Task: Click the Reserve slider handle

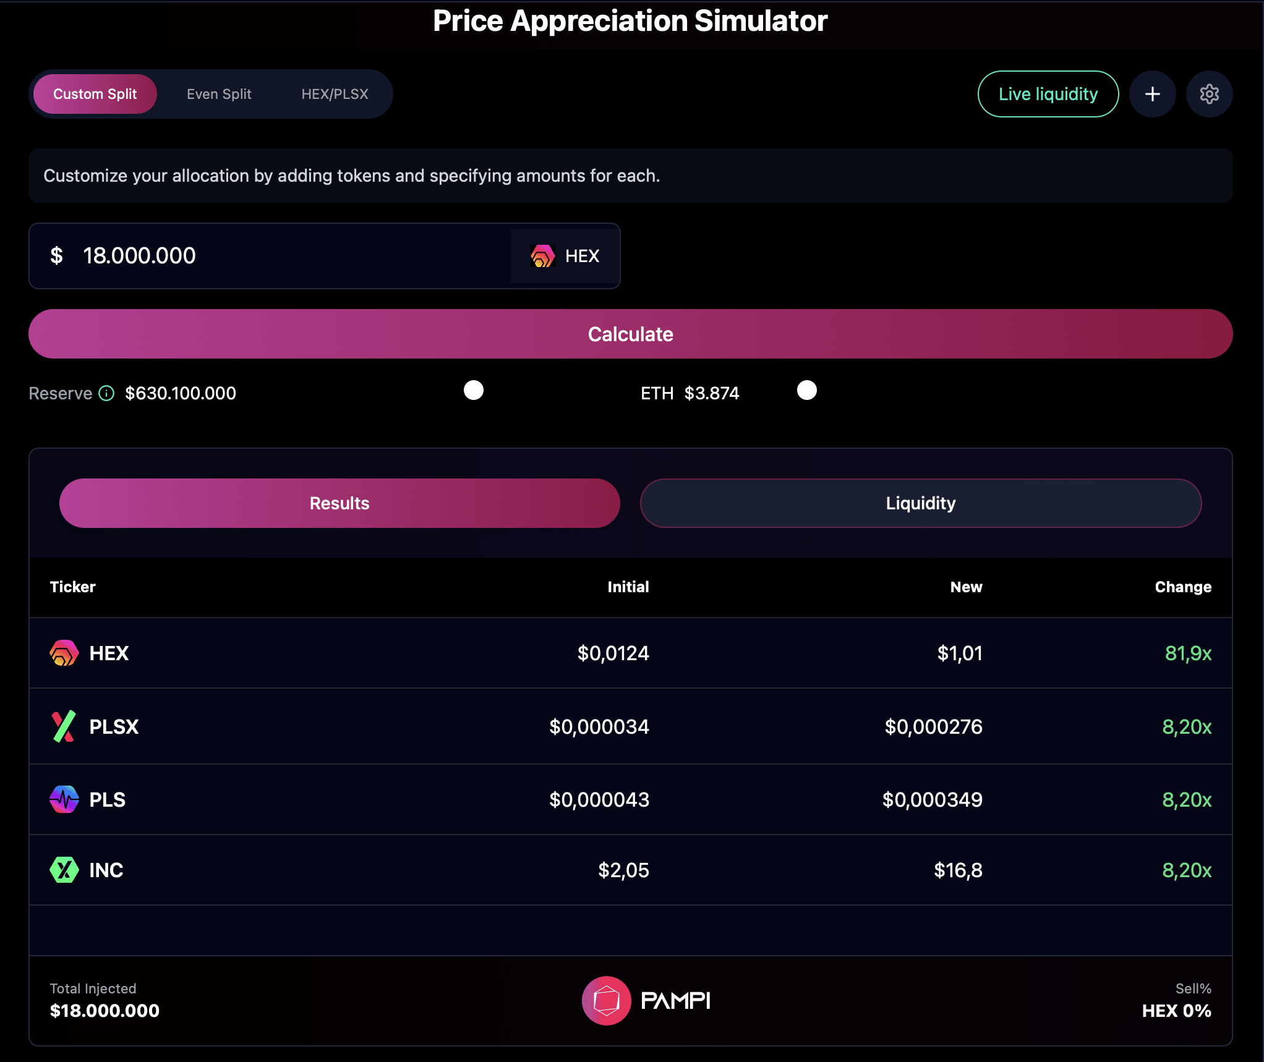Action: (474, 390)
